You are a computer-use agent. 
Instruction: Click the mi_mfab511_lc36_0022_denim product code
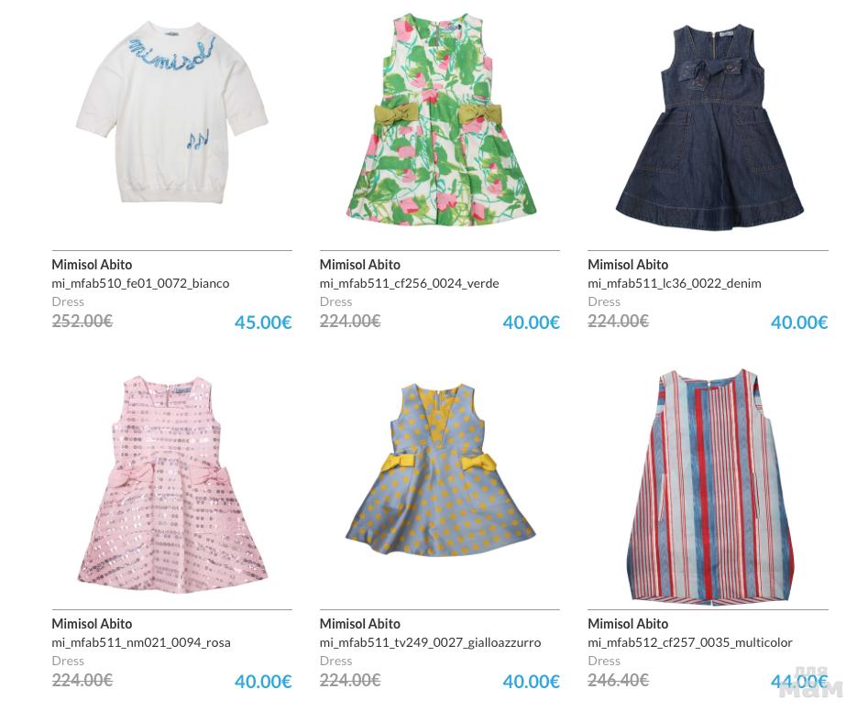coord(675,283)
